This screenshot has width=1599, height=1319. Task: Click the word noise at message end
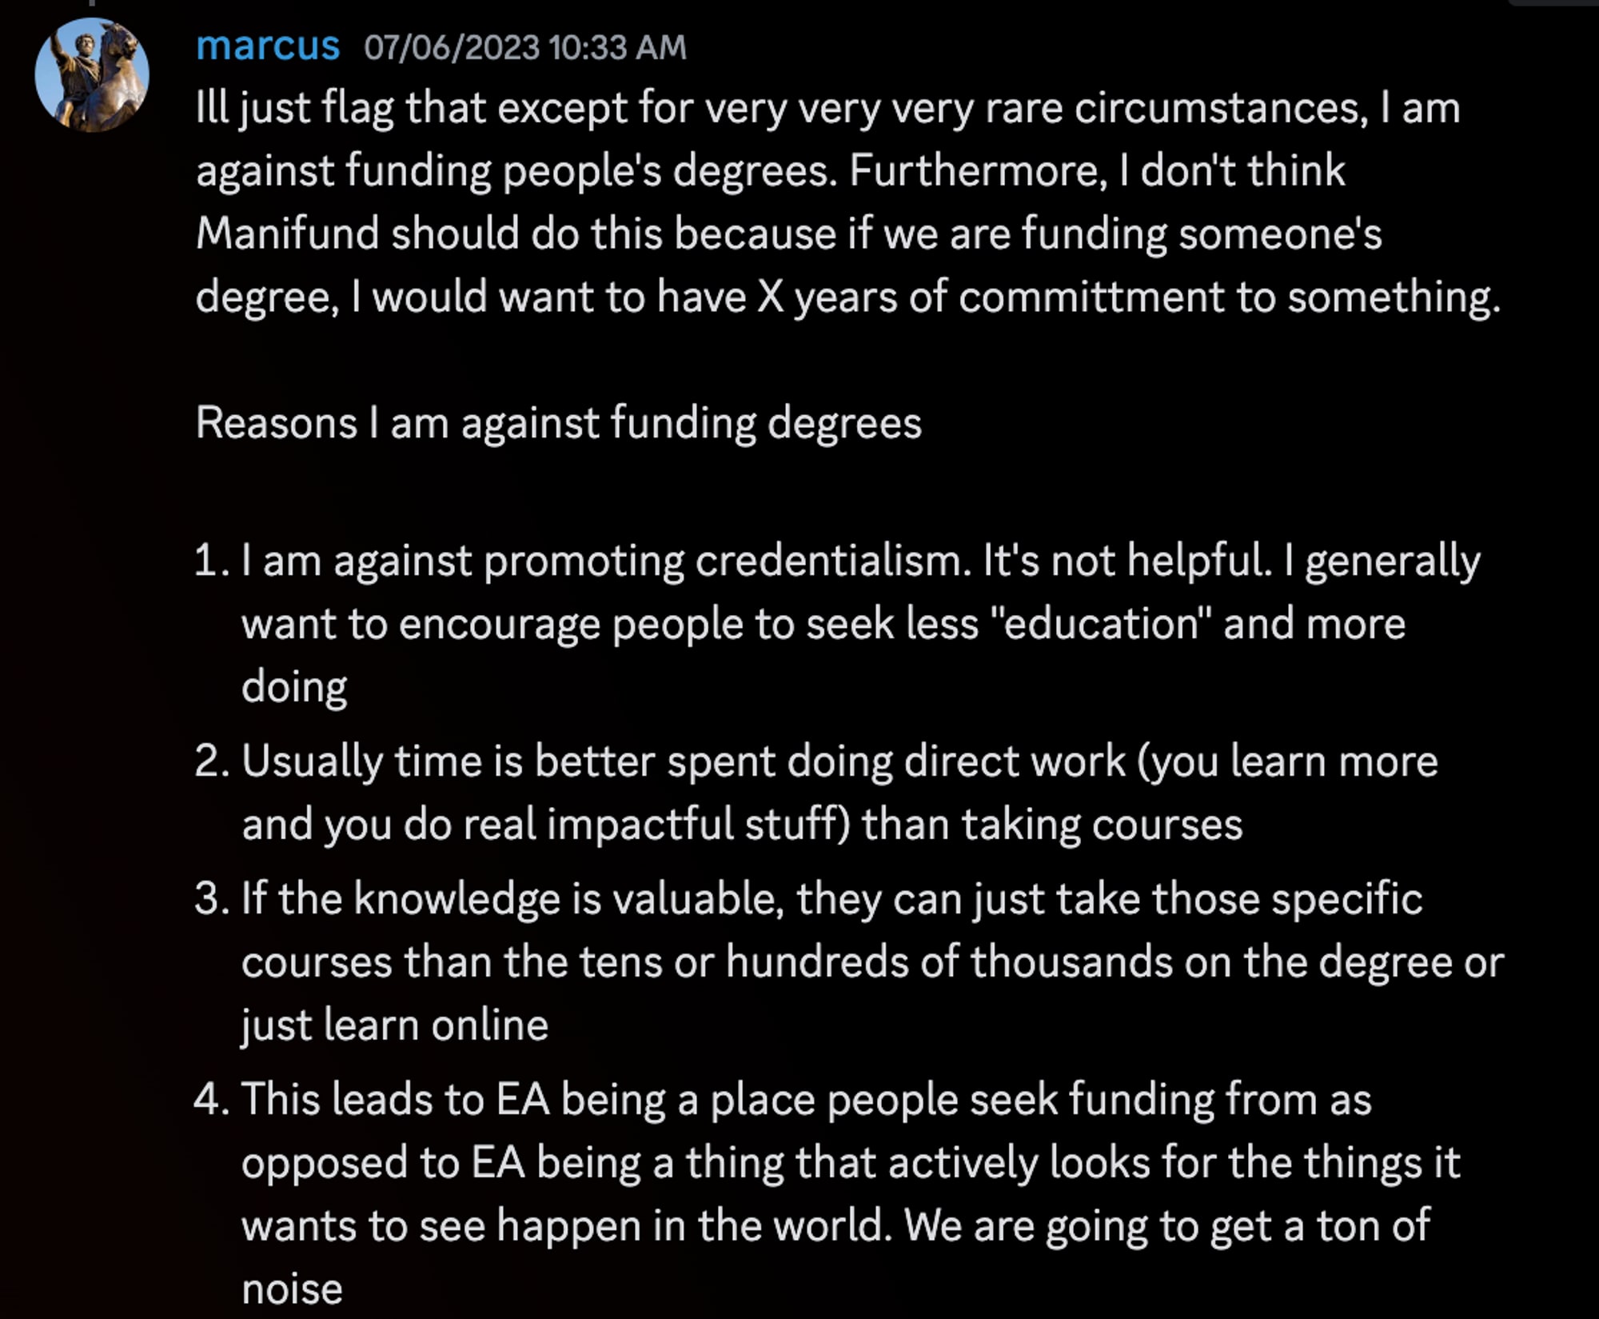292,1289
